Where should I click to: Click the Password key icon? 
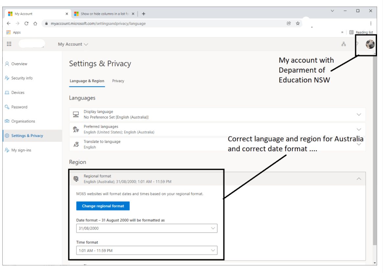coord(7,107)
